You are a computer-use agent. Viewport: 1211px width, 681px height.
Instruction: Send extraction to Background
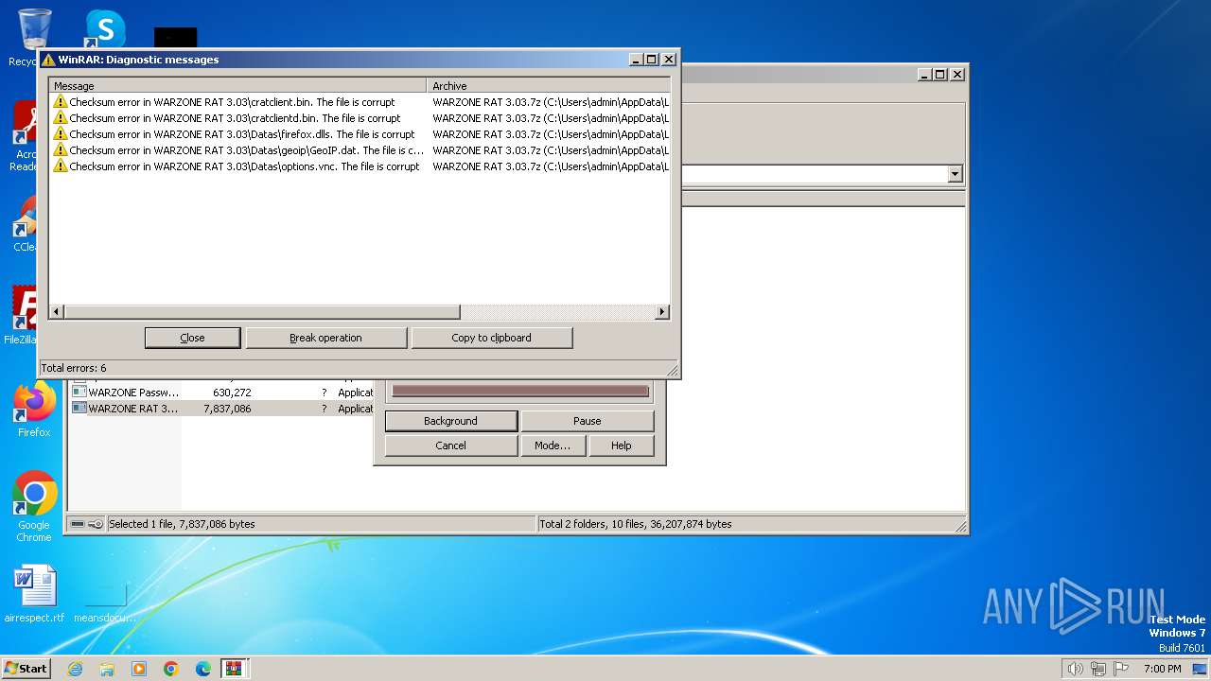click(x=450, y=421)
